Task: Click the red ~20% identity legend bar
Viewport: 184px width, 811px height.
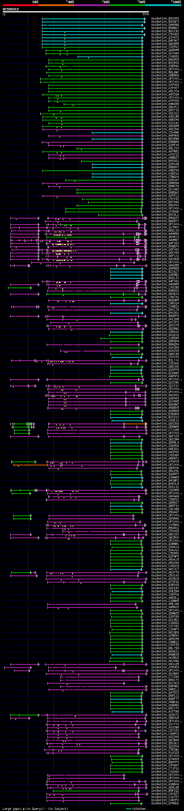Action: coord(21,5)
